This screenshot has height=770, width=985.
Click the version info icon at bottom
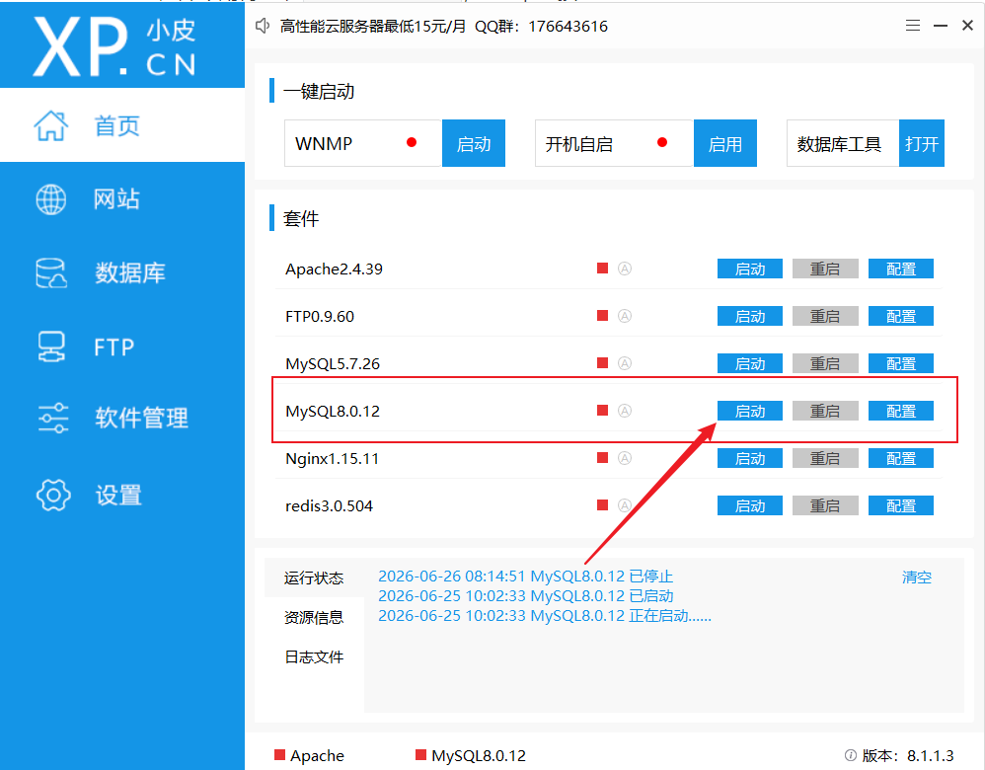(x=851, y=755)
